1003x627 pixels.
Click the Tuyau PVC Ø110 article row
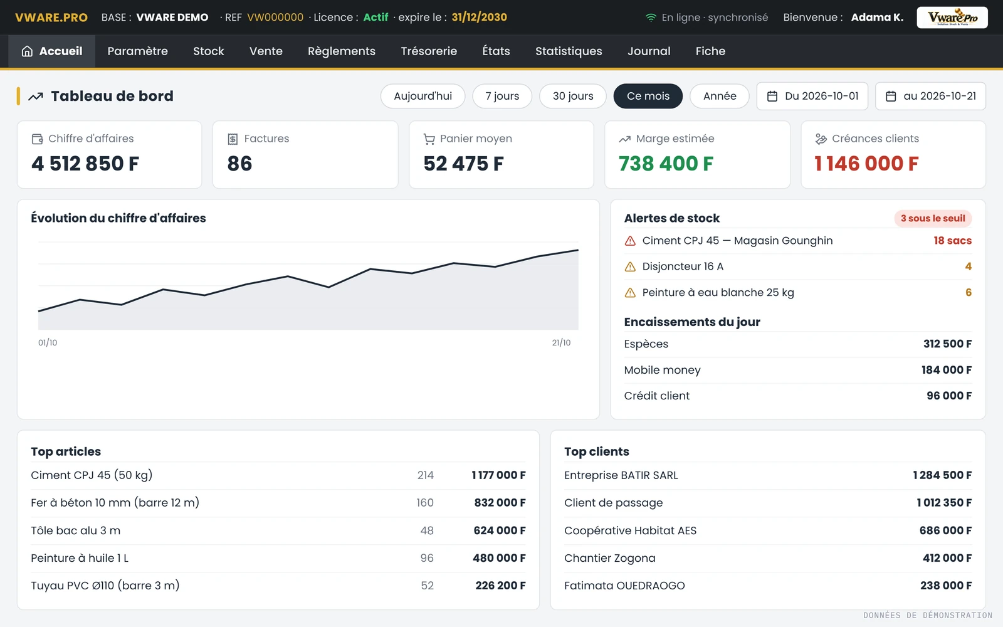pyautogui.click(x=278, y=586)
